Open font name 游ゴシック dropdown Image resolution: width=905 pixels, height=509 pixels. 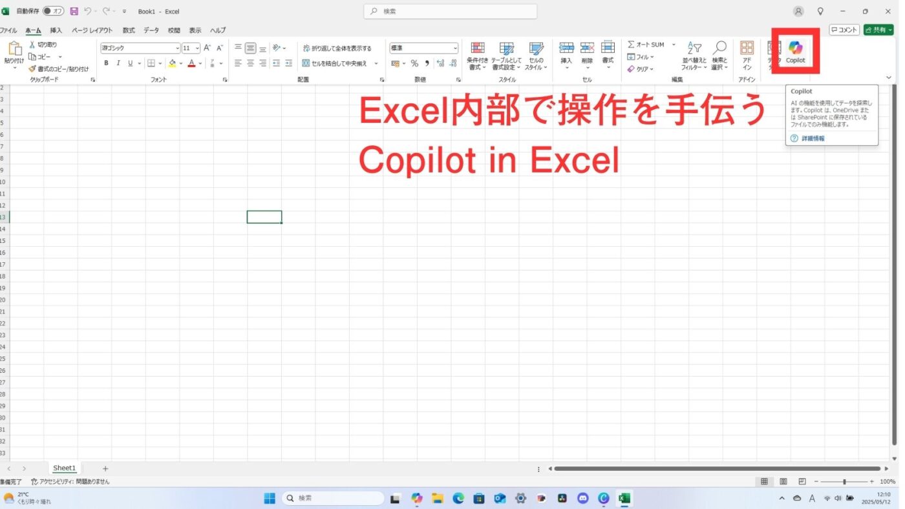pyautogui.click(x=177, y=48)
